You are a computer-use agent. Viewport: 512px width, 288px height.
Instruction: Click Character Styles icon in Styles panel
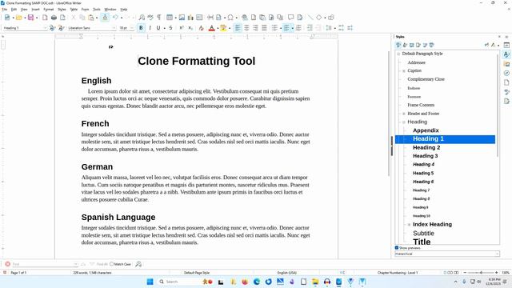pyautogui.click(x=405, y=45)
